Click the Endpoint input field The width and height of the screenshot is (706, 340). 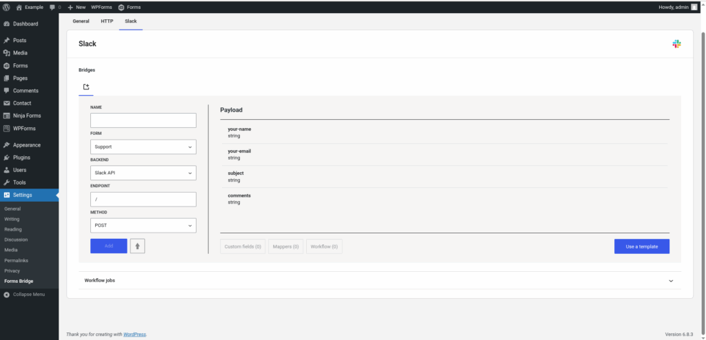tap(143, 199)
